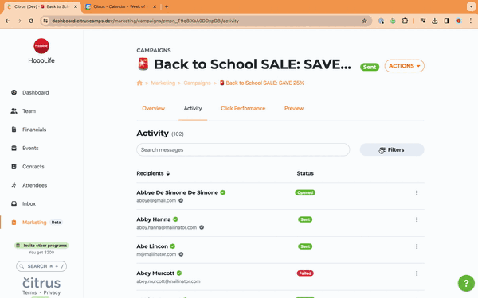Viewport: 478px width, 298px height.
Task: Toggle browser side panel icon
Action: 447,21
